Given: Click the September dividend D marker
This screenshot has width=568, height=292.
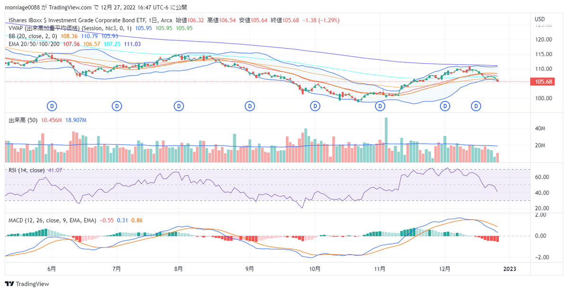Looking at the screenshot, I should click(x=249, y=106).
